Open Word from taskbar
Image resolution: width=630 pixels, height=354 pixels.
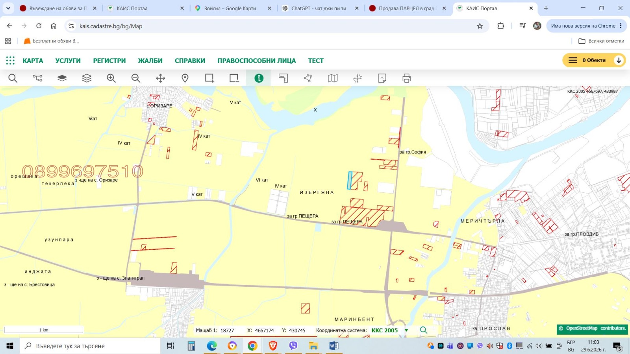[334, 346]
